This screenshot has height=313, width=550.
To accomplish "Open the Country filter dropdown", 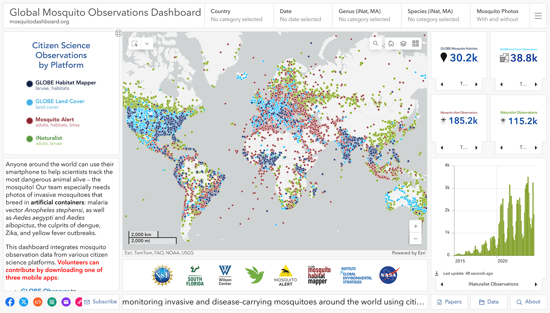I will tap(239, 16).
